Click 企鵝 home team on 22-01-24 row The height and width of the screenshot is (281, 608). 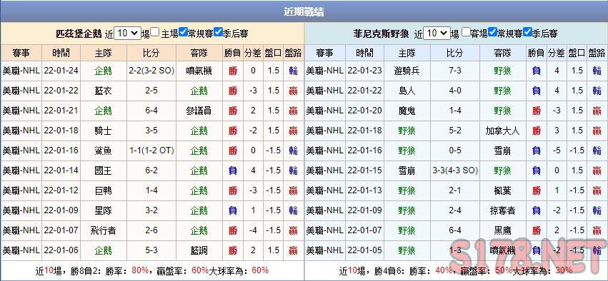(103, 71)
